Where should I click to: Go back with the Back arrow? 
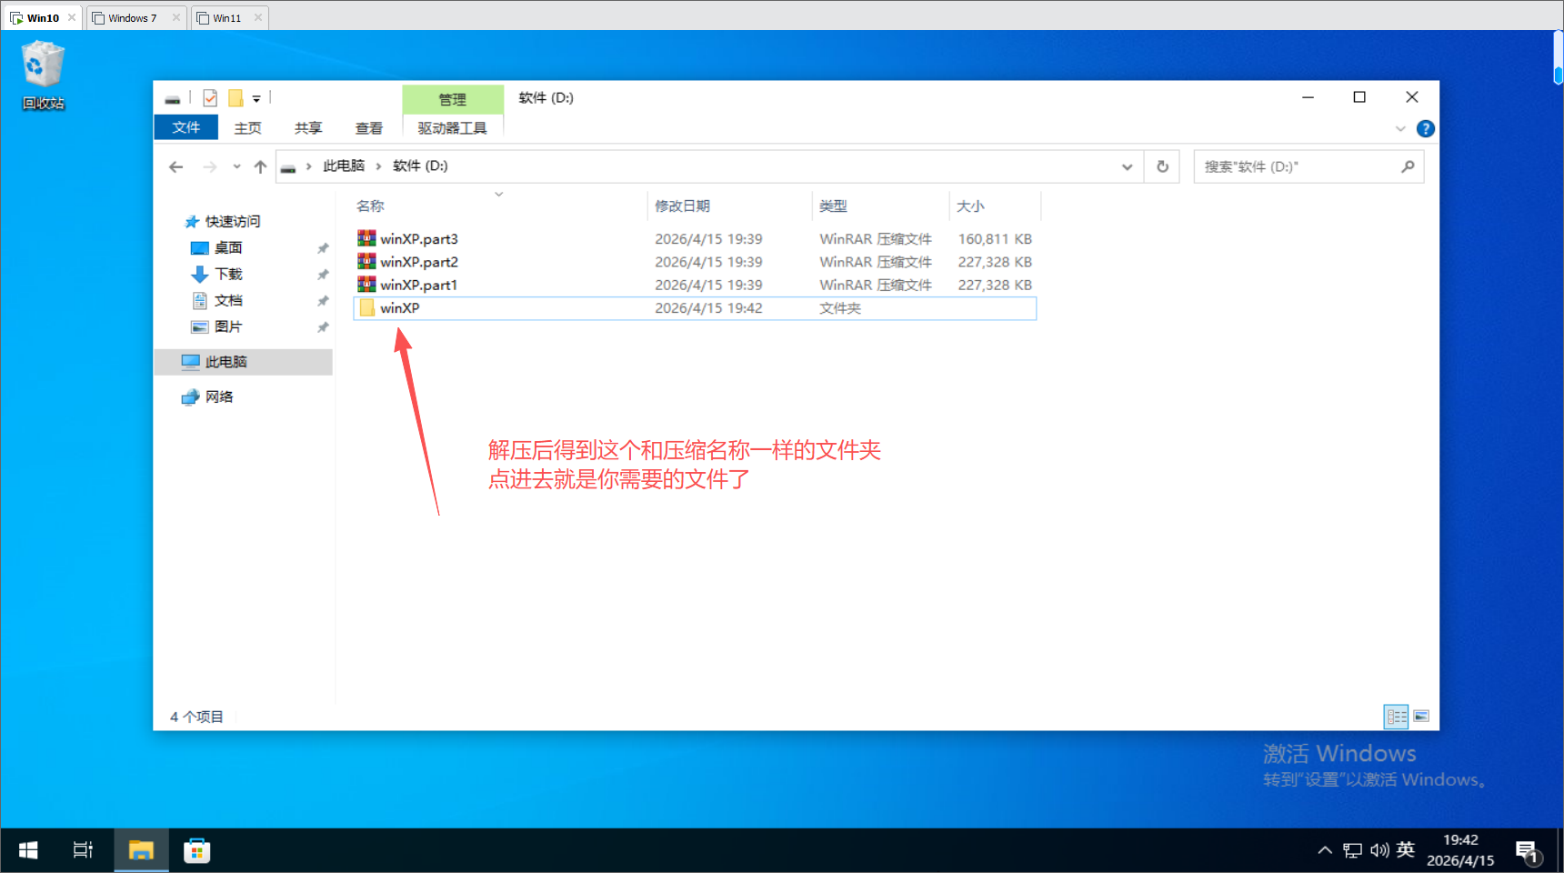(176, 166)
